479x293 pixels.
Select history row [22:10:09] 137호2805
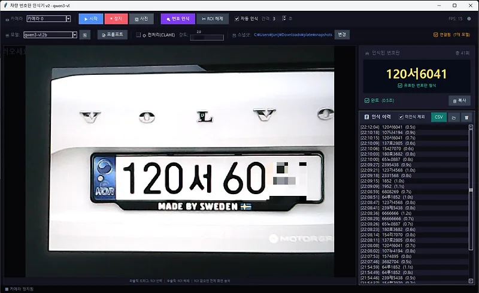414,143
